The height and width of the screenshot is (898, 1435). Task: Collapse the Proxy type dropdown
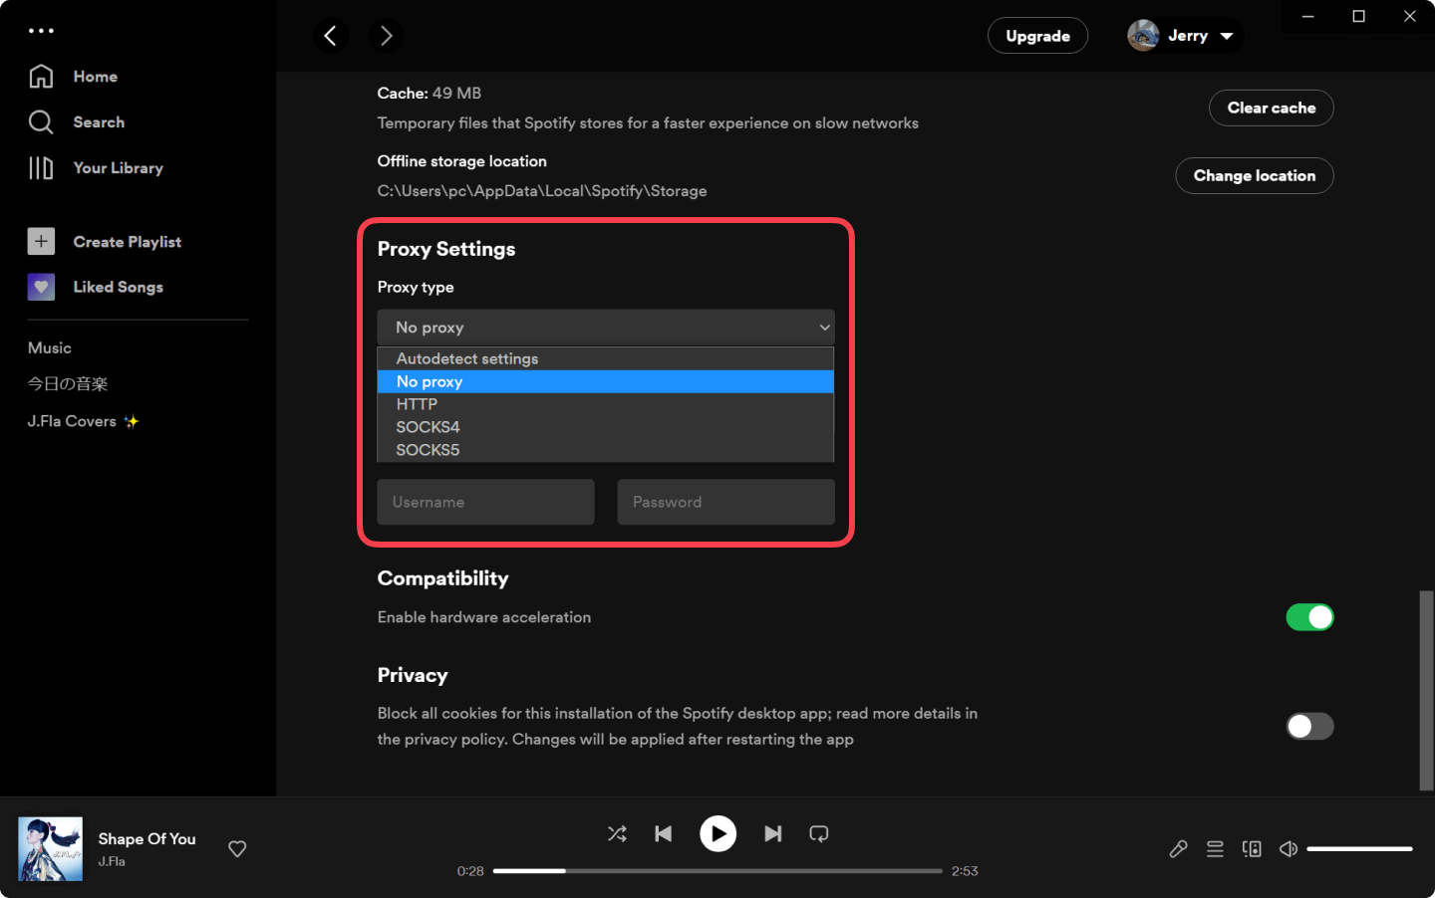(606, 328)
